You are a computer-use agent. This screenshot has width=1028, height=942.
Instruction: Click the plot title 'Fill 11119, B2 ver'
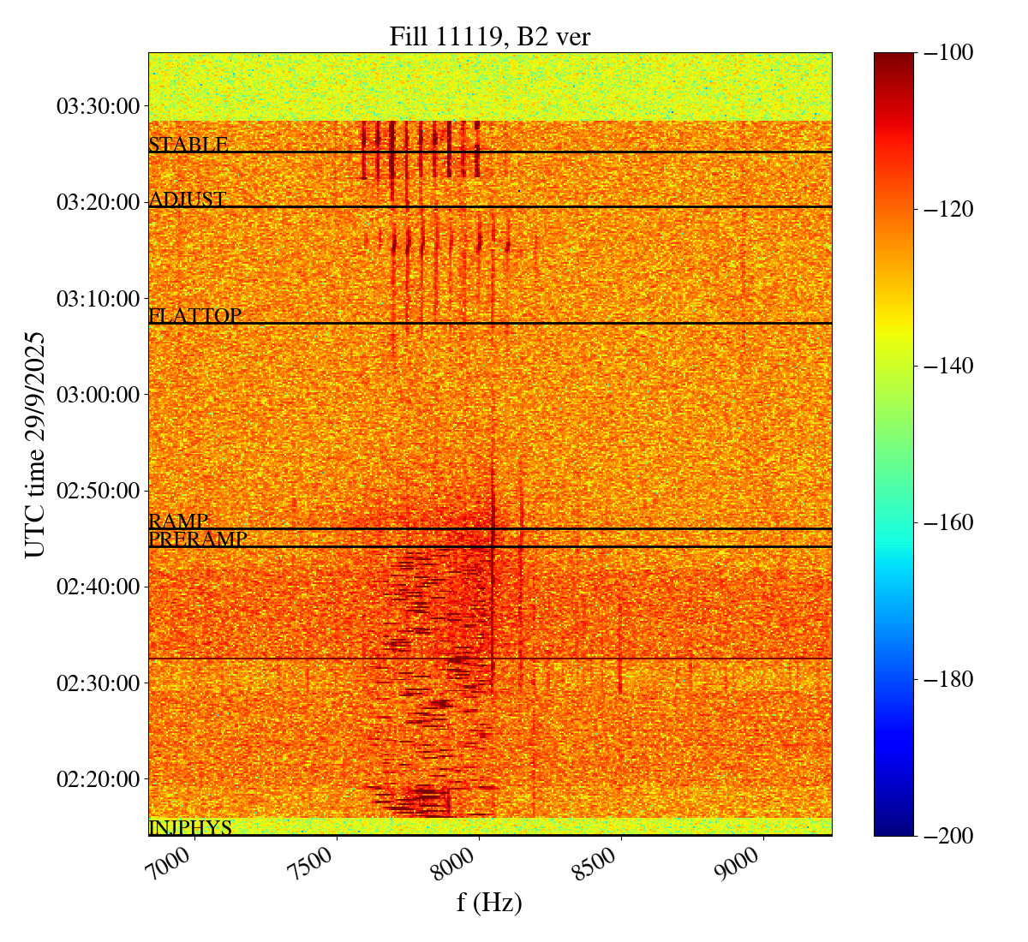(489, 36)
